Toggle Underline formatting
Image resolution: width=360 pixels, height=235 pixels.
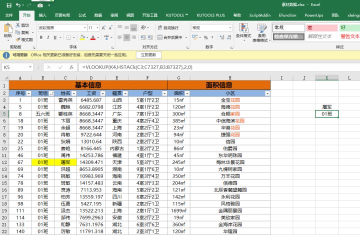pyautogui.click(x=55, y=37)
